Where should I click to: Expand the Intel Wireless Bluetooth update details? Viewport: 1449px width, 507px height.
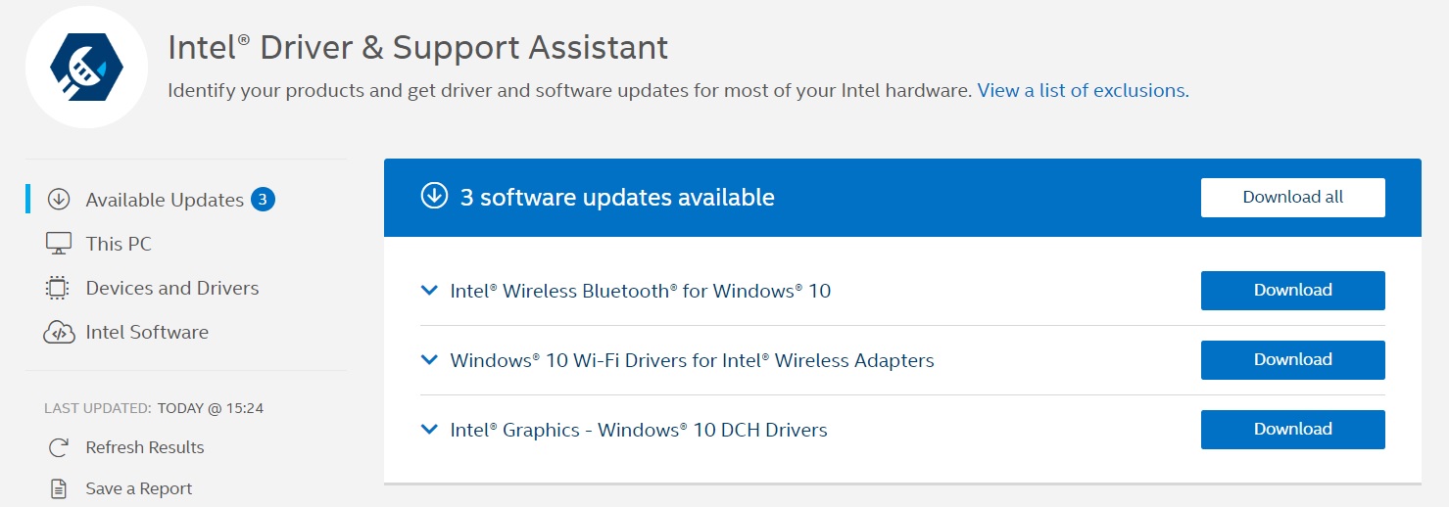click(x=428, y=291)
